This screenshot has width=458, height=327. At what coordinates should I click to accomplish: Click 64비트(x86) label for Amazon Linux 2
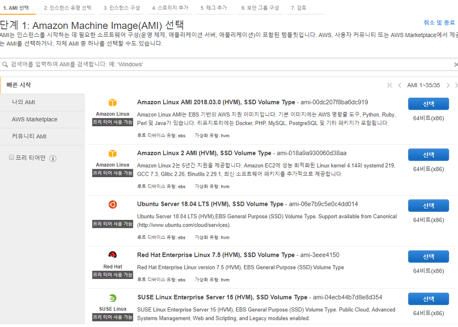(428, 169)
